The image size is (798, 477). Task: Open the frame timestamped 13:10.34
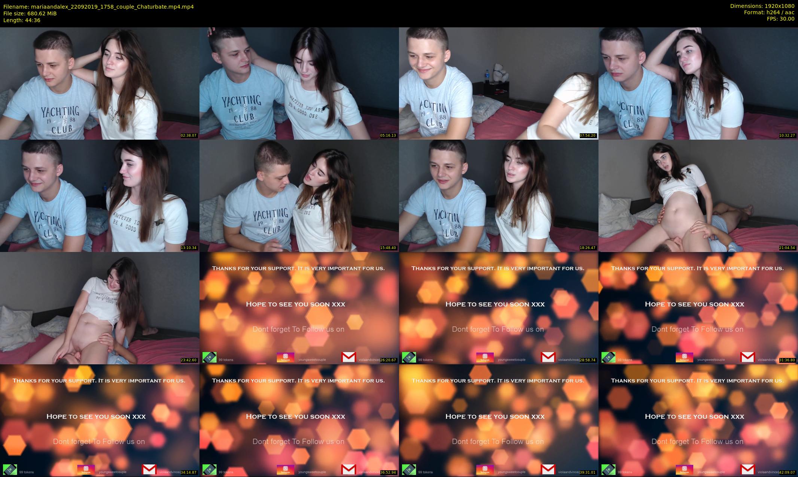click(x=100, y=195)
